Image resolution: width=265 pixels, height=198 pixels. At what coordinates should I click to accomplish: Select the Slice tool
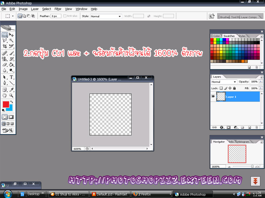[x=11, y=46]
